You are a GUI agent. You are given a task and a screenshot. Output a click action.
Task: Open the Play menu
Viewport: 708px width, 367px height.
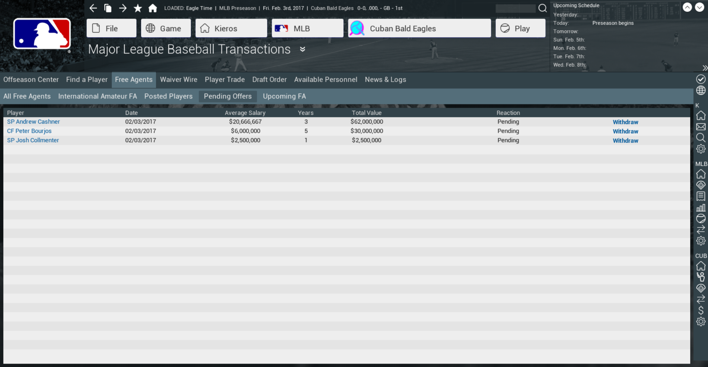(x=520, y=28)
